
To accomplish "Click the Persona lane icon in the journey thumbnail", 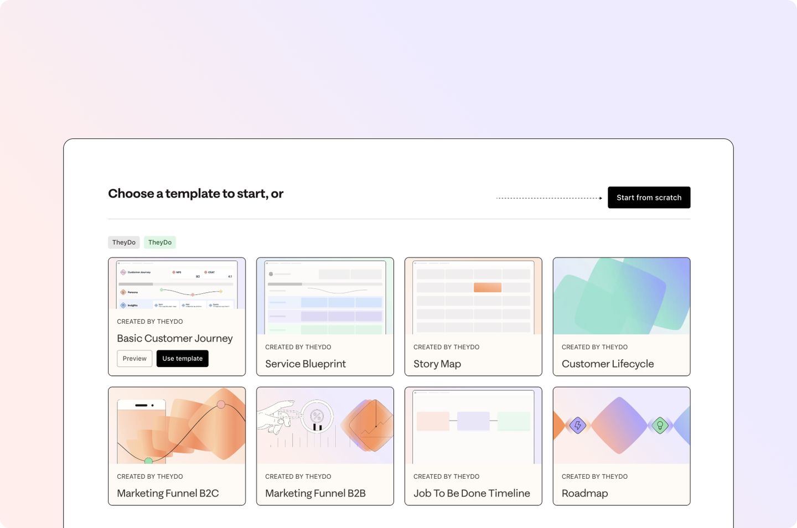I will (x=123, y=292).
